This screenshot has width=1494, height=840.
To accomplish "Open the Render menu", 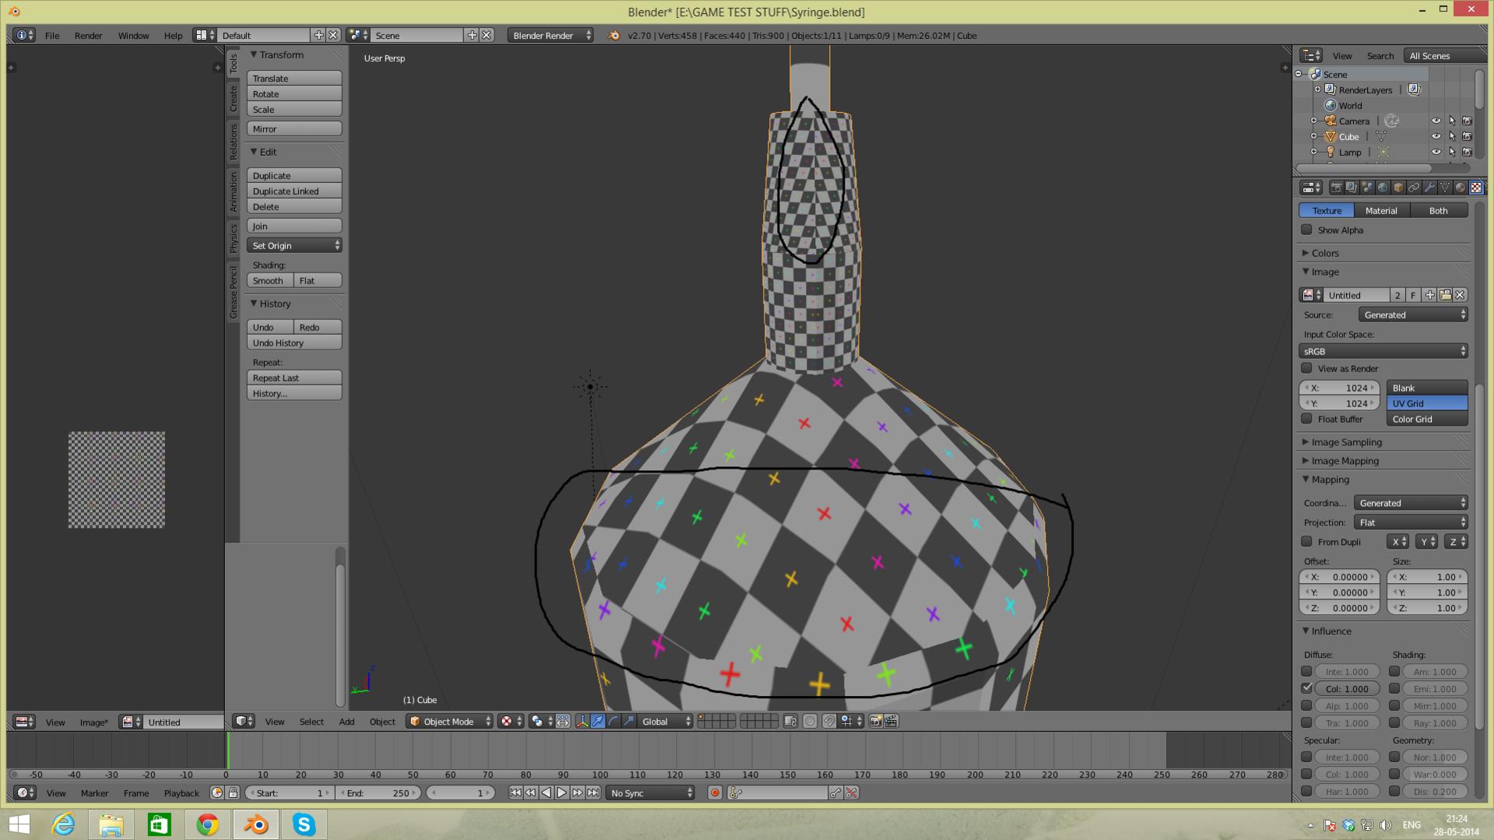I will point(88,36).
